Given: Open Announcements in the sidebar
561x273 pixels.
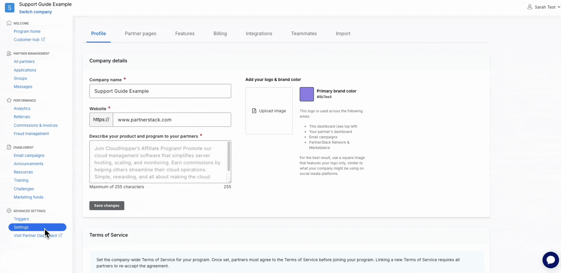Looking at the screenshot, I should tap(29, 164).
